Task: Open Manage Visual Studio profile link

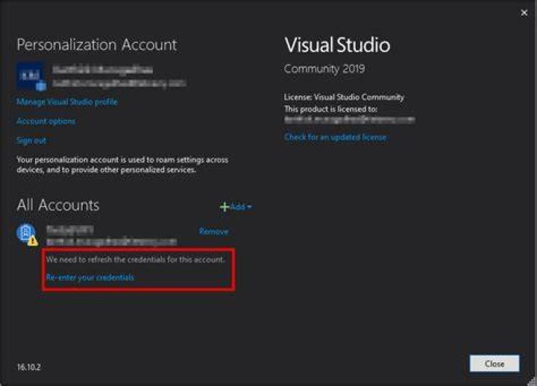Action: [67, 102]
